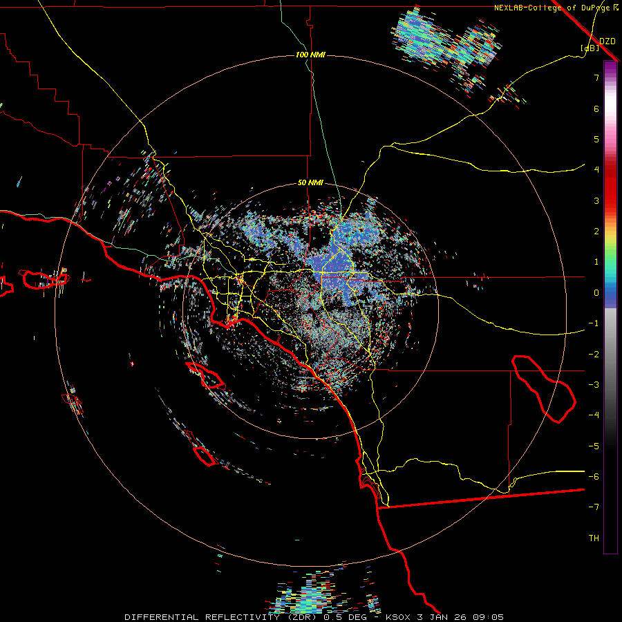Image resolution: width=622 pixels, height=622 pixels.
Task: Click the "DZD" product label
Action: [x=607, y=41]
